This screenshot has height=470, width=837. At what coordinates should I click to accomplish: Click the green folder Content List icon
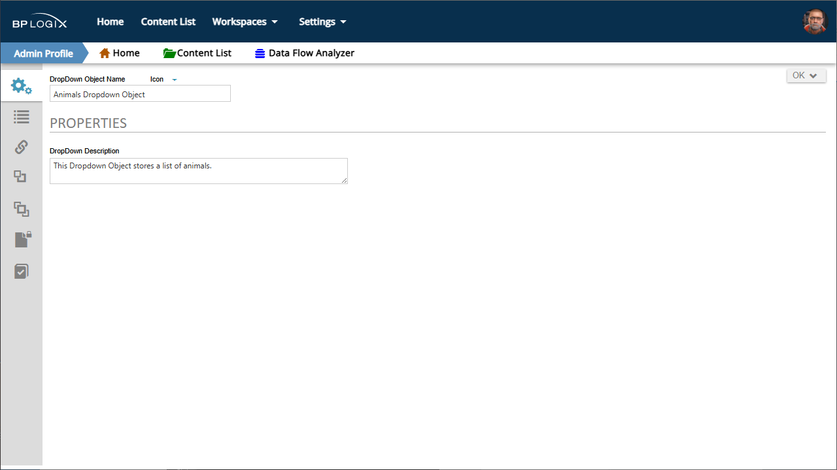point(169,54)
